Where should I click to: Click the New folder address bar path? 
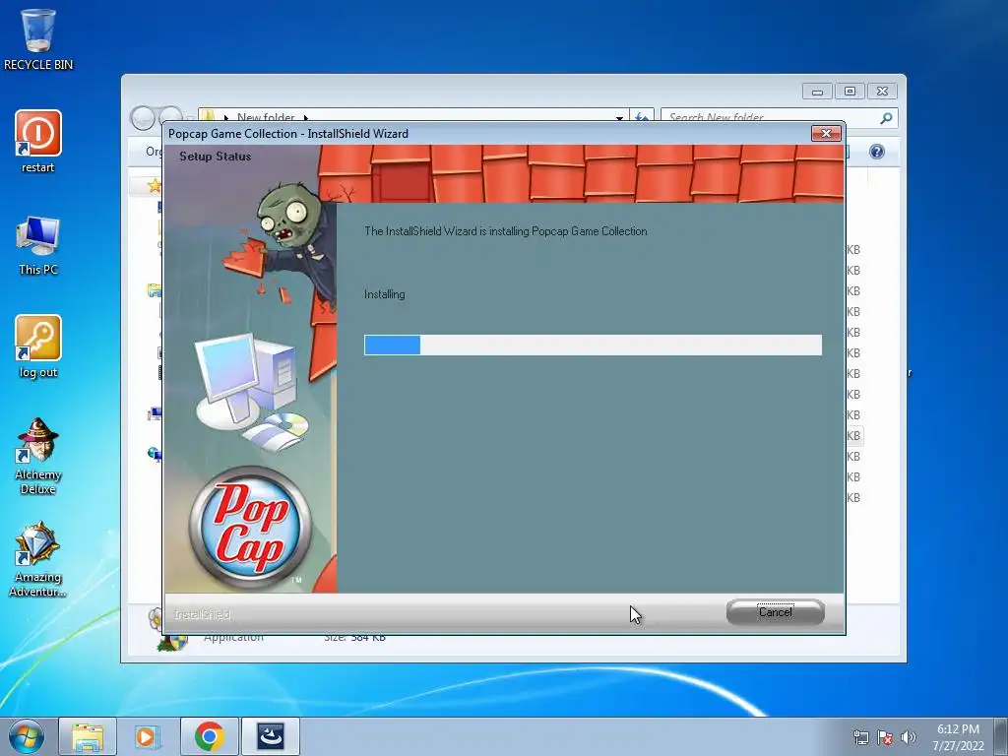pos(266,117)
